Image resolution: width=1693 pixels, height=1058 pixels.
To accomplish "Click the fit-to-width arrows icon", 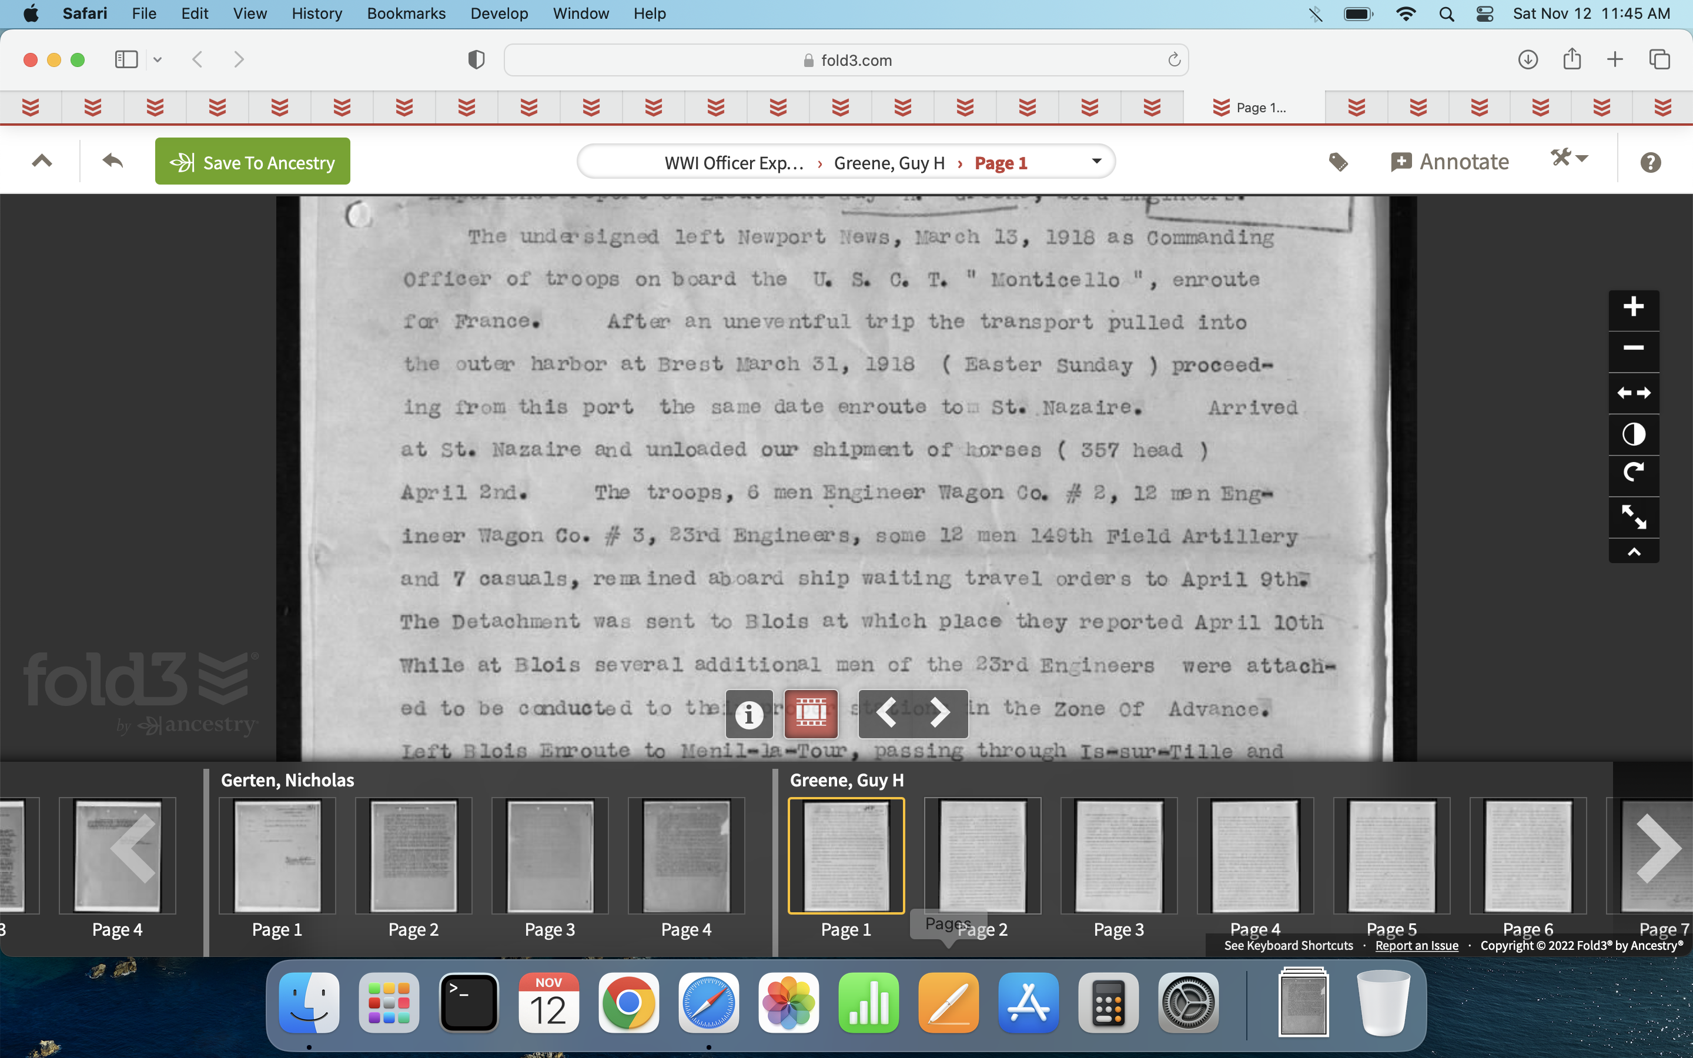I will (x=1633, y=393).
